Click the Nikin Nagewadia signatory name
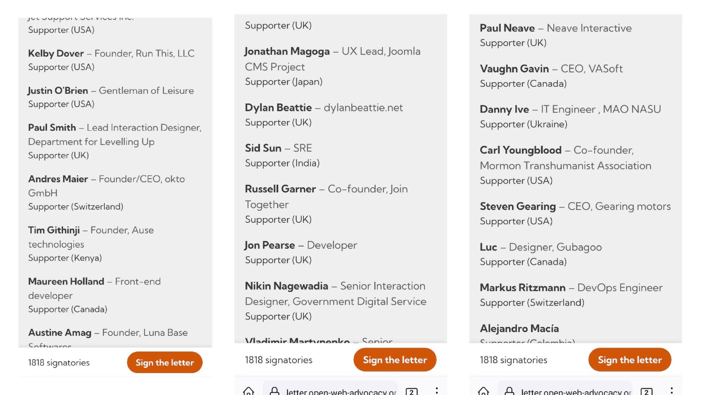702x395 pixels. coord(286,286)
